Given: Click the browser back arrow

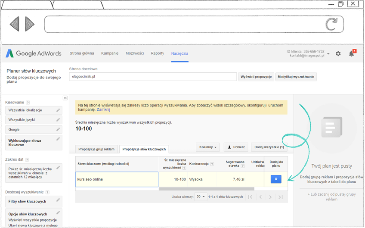Looking at the screenshot, I should coord(15,24).
